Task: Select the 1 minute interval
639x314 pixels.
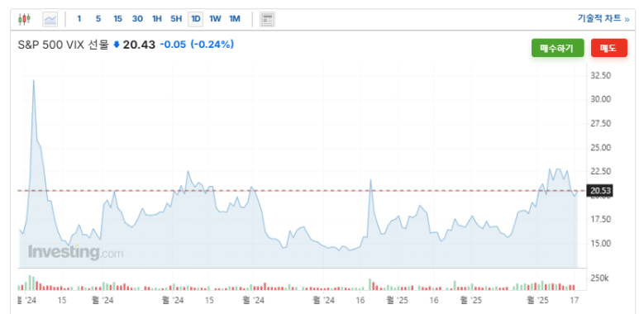Action: coord(79,19)
